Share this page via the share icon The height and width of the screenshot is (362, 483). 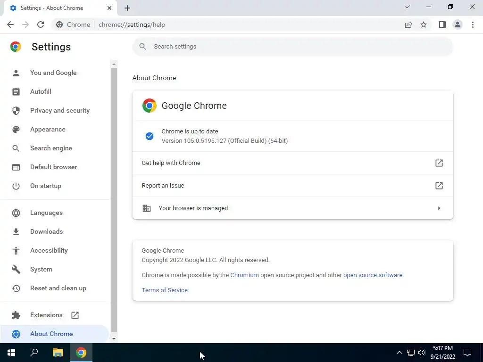click(408, 25)
